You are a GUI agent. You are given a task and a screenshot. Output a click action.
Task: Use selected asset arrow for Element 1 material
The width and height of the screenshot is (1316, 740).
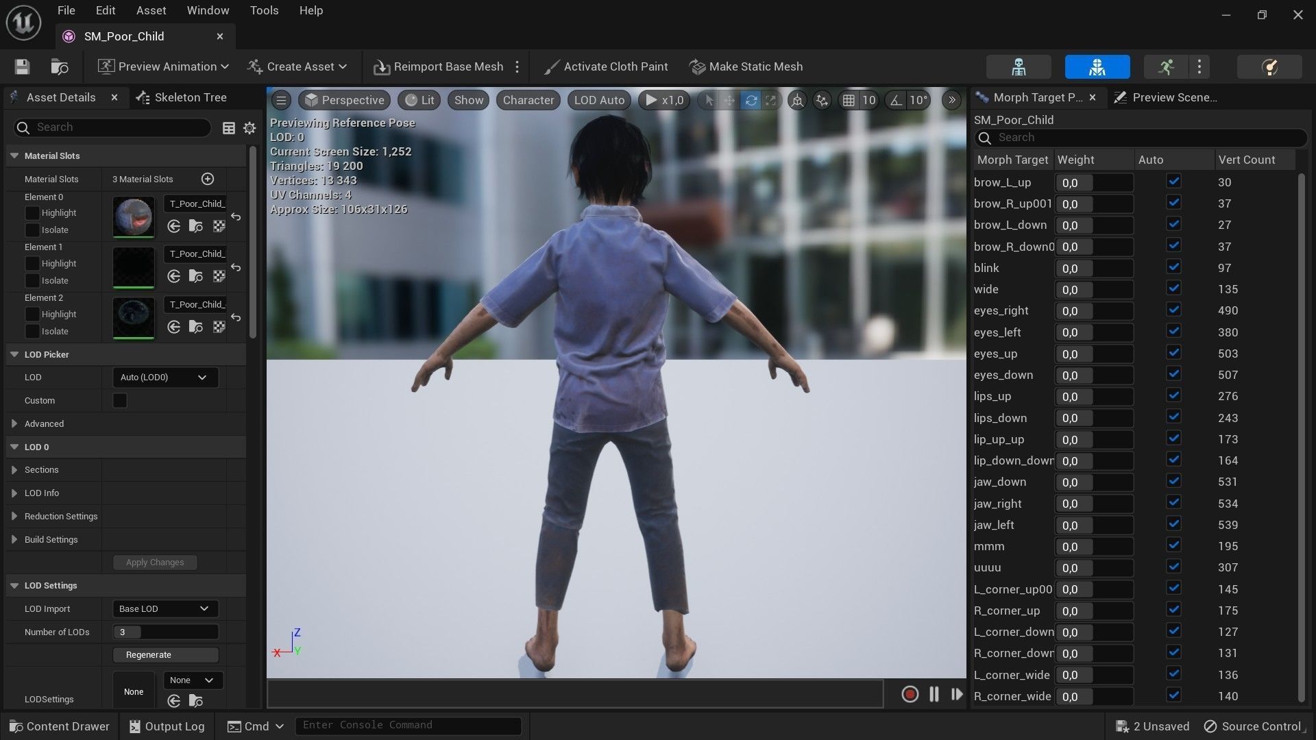(174, 276)
